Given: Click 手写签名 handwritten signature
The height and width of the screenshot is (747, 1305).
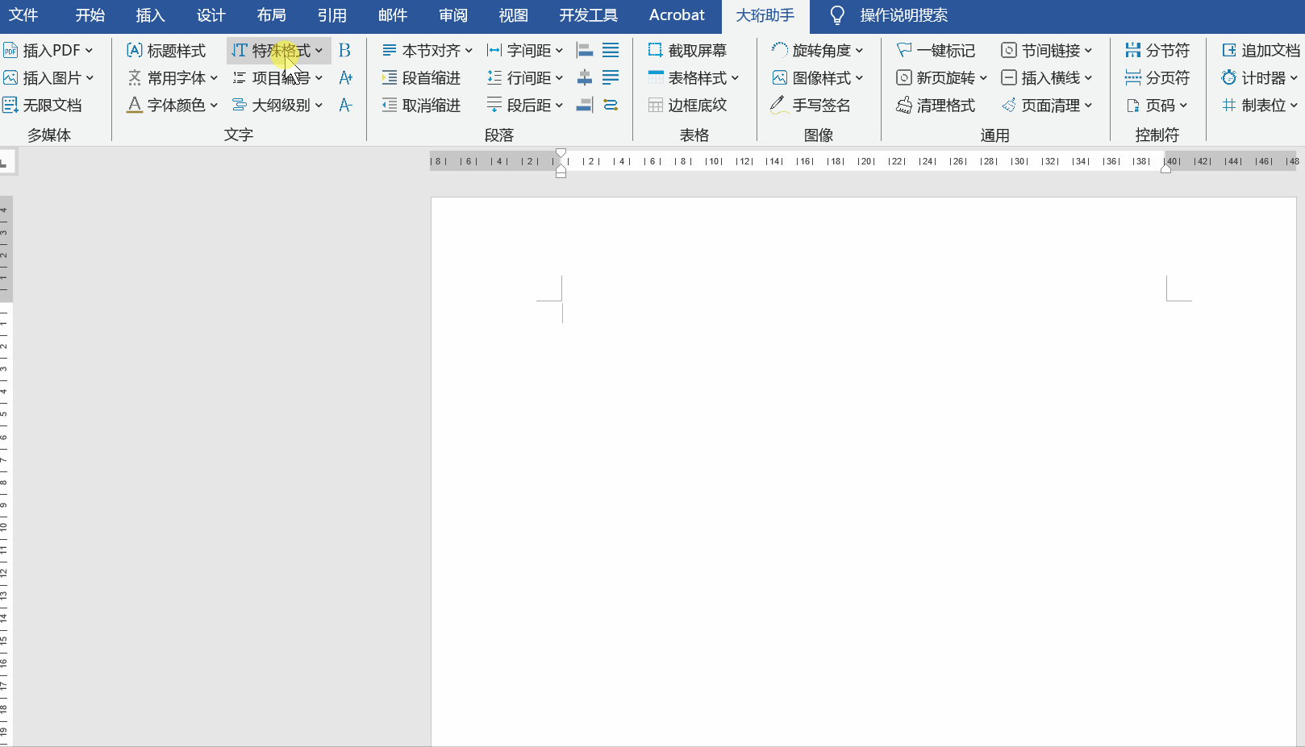Looking at the screenshot, I should (811, 106).
